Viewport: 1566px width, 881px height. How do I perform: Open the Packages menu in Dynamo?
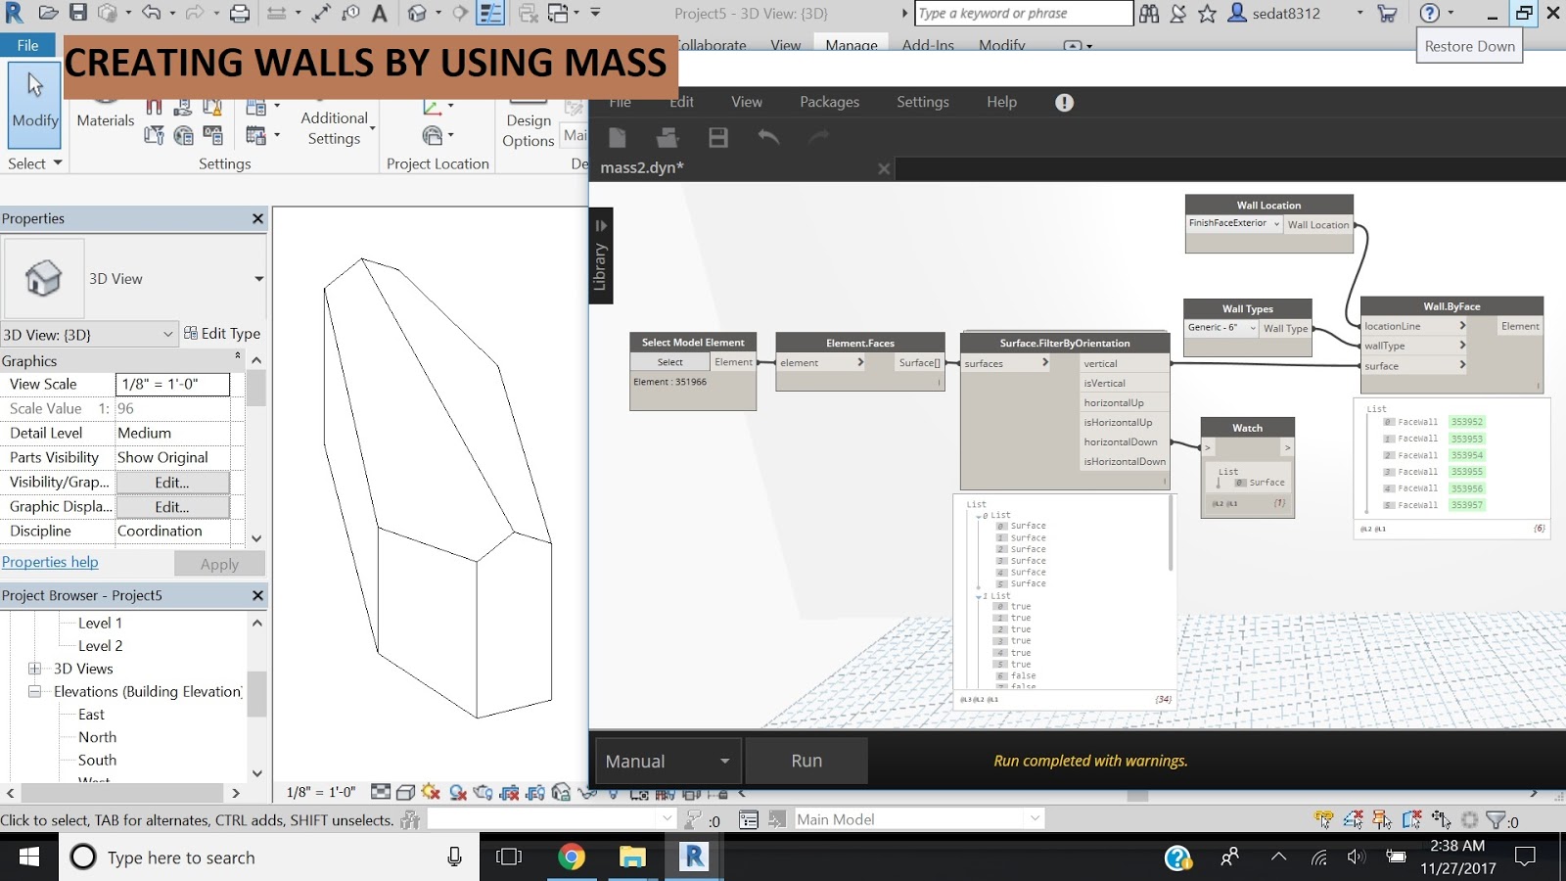[829, 102]
